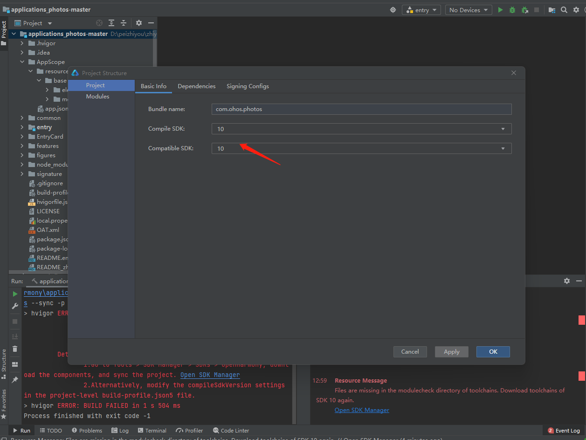Open Search Everywhere magnifier icon
This screenshot has height=440, width=586.
tap(564, 10)
